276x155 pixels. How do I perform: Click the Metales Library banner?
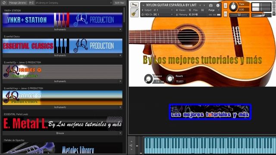63,148
